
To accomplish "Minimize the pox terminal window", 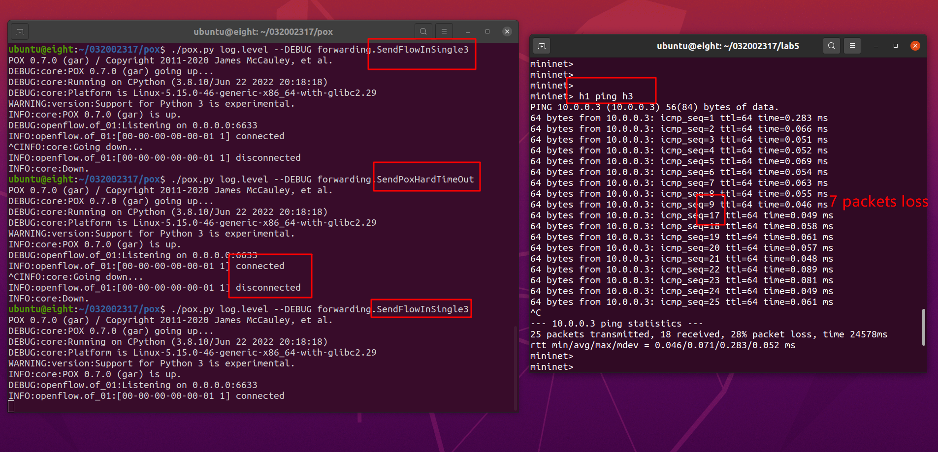I will 468,31.
